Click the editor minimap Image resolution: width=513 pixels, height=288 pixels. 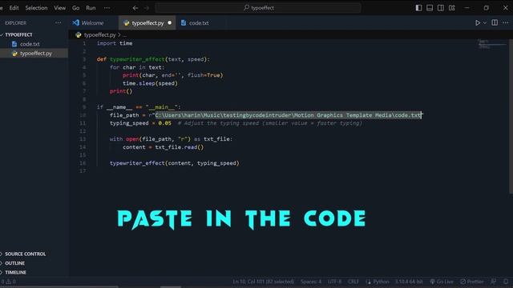[x=491, y=44]
